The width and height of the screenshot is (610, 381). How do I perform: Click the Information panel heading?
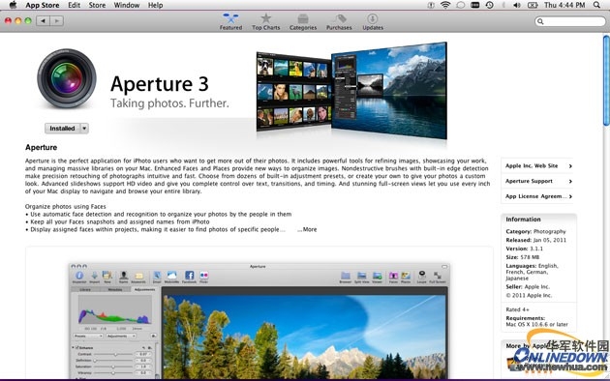click(523, 220)
